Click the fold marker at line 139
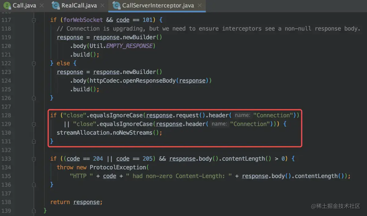The image size is (367, 216). (x=34, y=211)
